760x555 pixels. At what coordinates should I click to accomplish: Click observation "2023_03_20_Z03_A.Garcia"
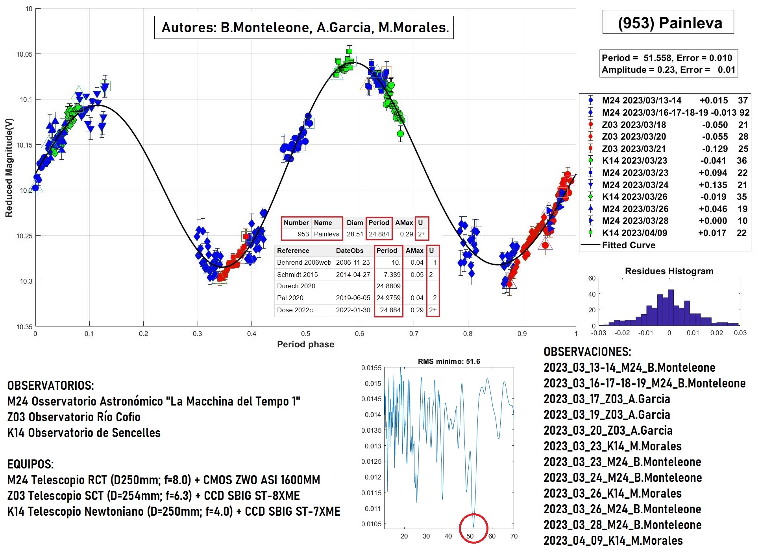608,430
